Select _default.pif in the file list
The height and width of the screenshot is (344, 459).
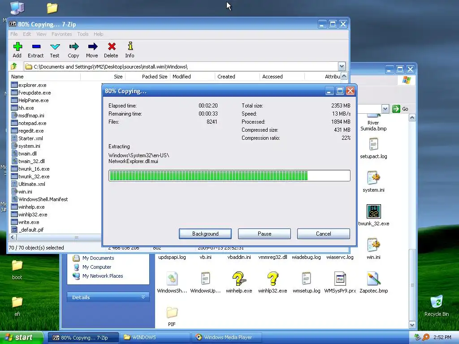pos(27,230)
